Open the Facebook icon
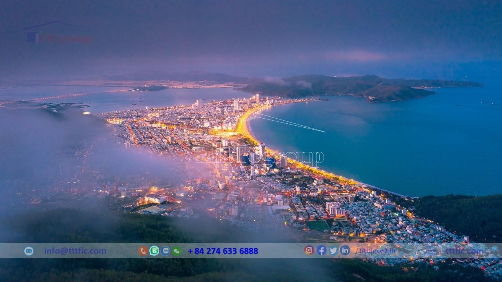502x282 pixels. coord(321,250)
